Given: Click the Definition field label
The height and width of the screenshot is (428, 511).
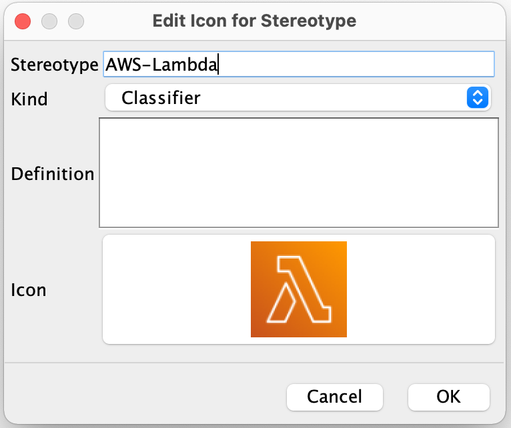Looking at the screenshot, I should tap(53, 174).
